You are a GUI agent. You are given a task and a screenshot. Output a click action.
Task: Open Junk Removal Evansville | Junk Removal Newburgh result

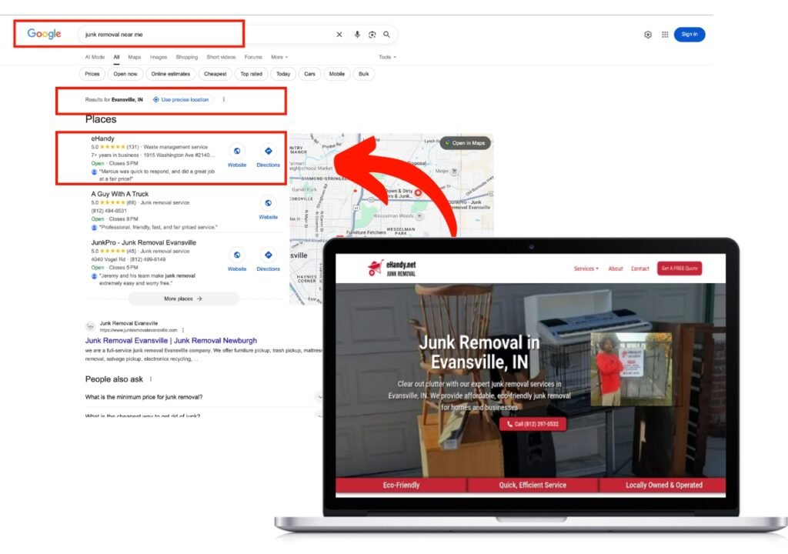point(171,340)
